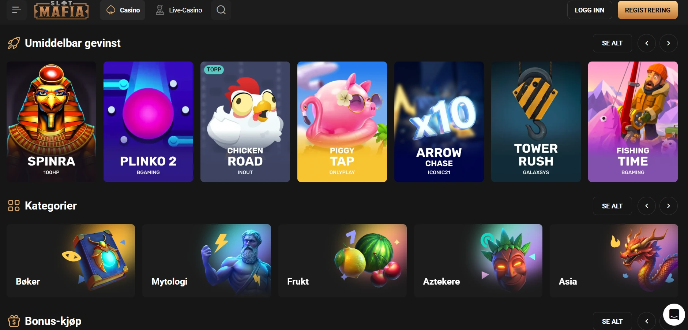688x330 pixels.
Task: Click the REGISTRERING button
Action: click(647, 10)
